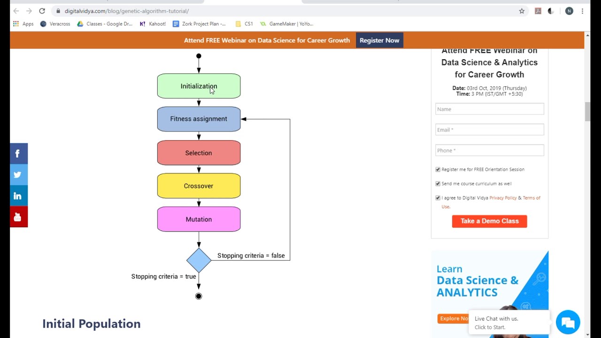Share via the Facebook sidebar icon
Viewport: 601px width, 338px height.
[18, 154]
